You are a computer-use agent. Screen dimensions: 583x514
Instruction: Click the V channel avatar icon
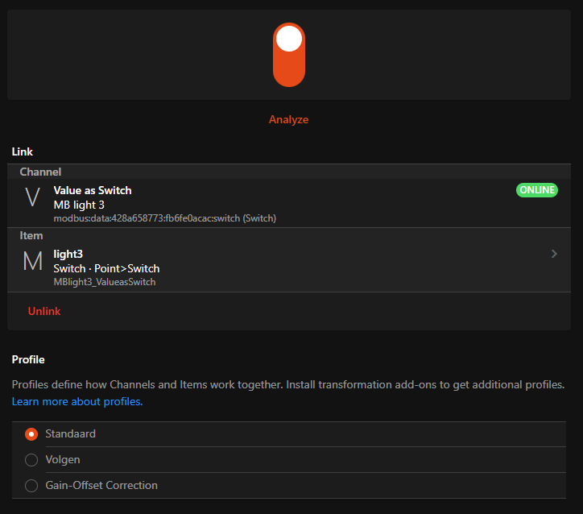pyautogui.click(x=32, y=197)
